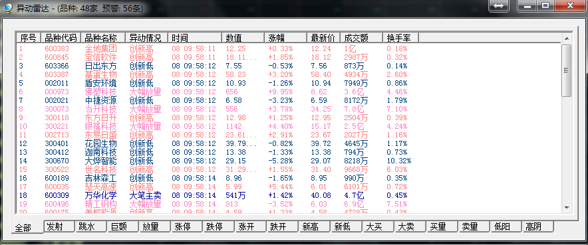
Task: Click the 盾安环境 stock name
Action: [x=101, y=83]
